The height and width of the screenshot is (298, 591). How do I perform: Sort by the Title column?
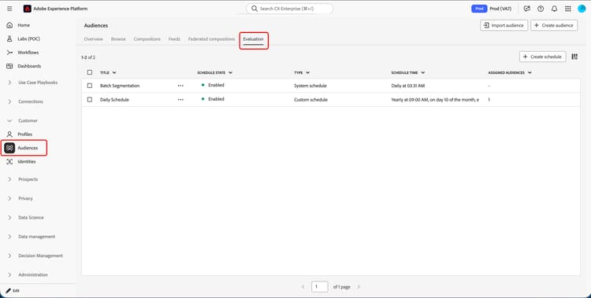pos(108,72)
